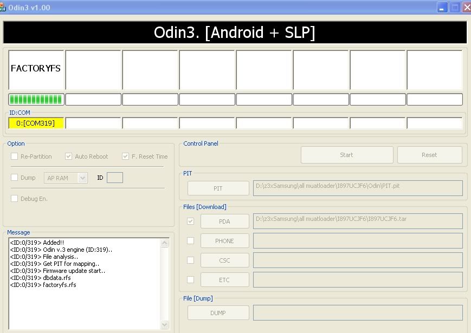Click the PDA file button
The image size is (471, 333).
coord(225,221)
